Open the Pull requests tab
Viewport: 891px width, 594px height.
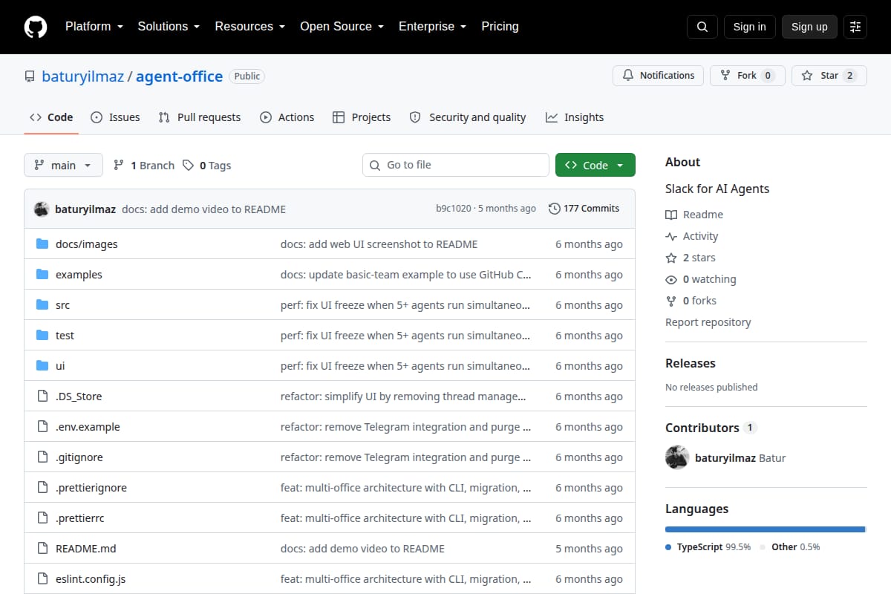pyautogui.click(x=200, y=117)
